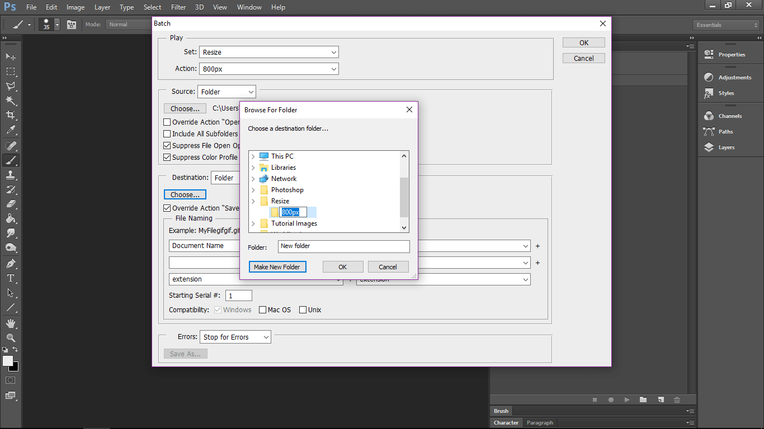Enable the Include All Subfolders checkbox
Image resolution: width=764 pixels, height=429 pixels.
[x=166, y=134]
